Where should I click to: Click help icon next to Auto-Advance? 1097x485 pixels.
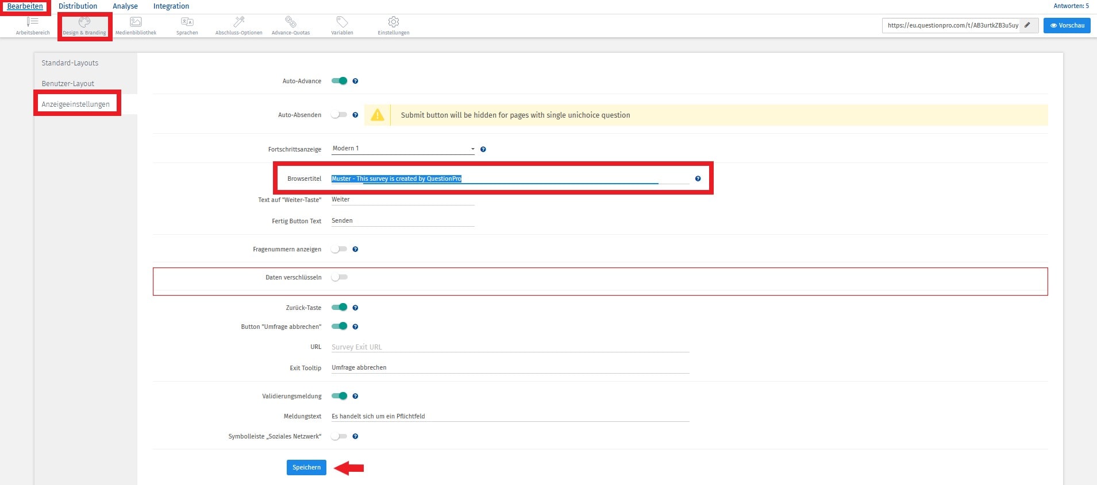[355, 81]
